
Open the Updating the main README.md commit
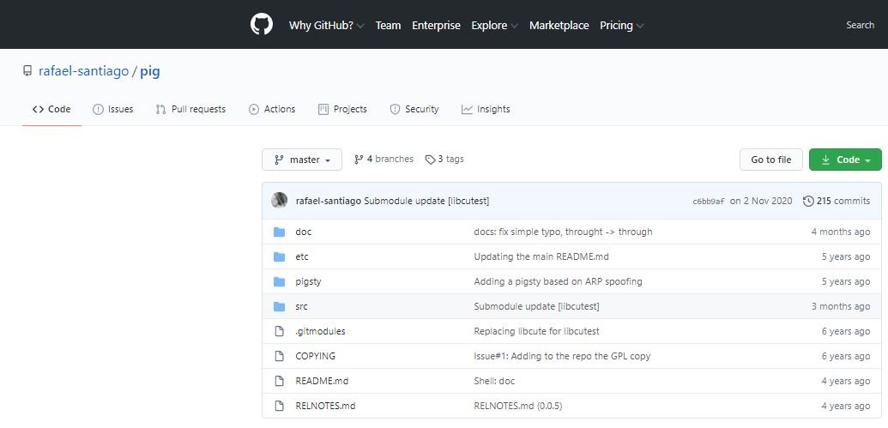coord(541,257)
